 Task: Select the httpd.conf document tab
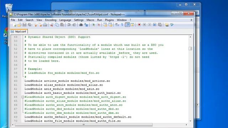[x=19, y=32]
